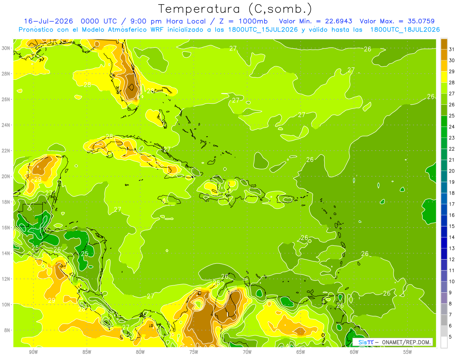462x357 pixels.
Task: Click legend scale label '31'
Action: [x=452, y=49]
